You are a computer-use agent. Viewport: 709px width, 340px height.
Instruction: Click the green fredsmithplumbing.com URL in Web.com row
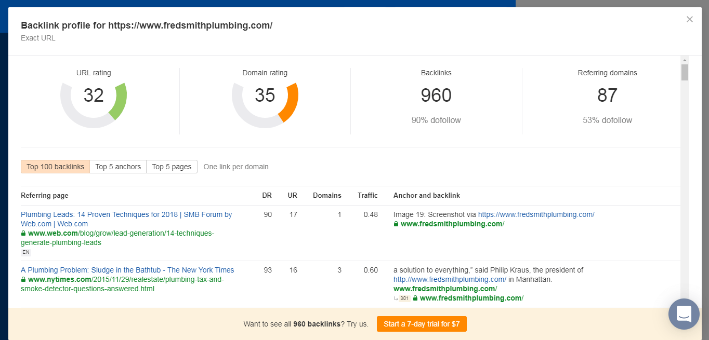tap(452, 224)
